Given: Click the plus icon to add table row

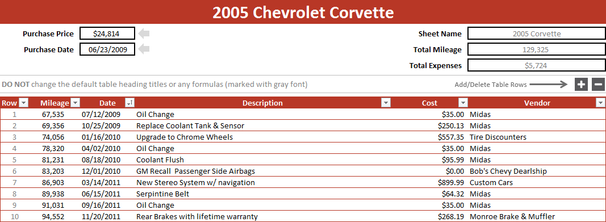Looking at the screenshot, I should pyautogui.click(x=581, y=84).
